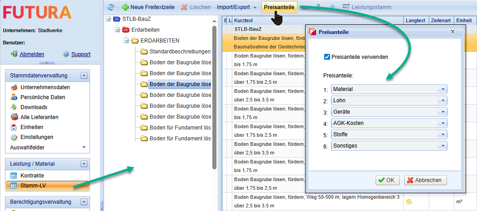Viewport: 477px width, 211px height.
Task: Collapse the Stammdatenverwaltung panel
Action: pyautogui.click(x=83, y=76)
